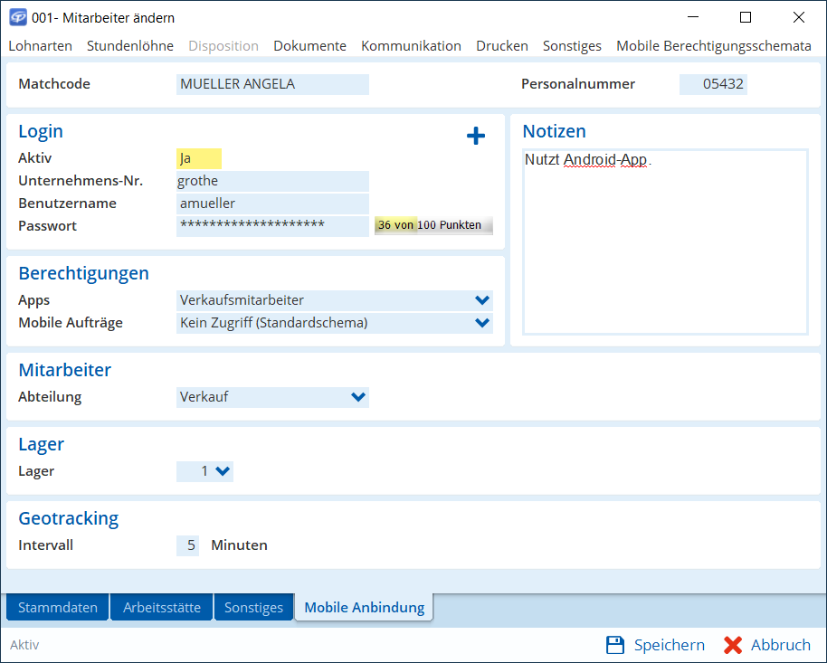Click the blue plus icon in Login
This screenshot has height=663, width=827.
click(476, 136)
